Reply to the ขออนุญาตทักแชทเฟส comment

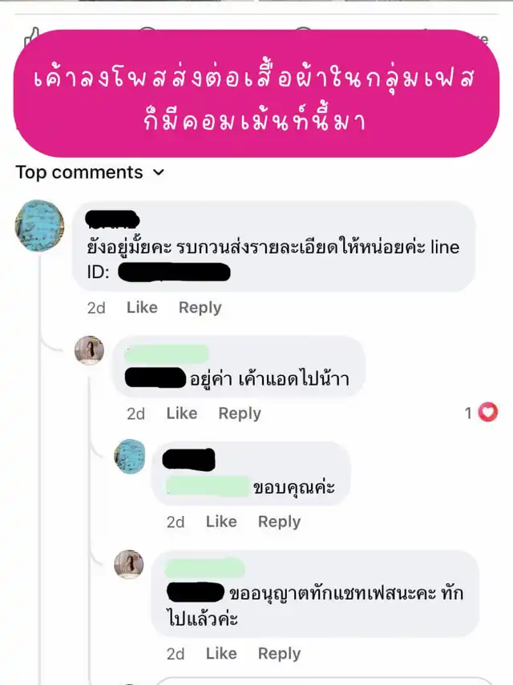pyautogui.click(x=280, y=654)
